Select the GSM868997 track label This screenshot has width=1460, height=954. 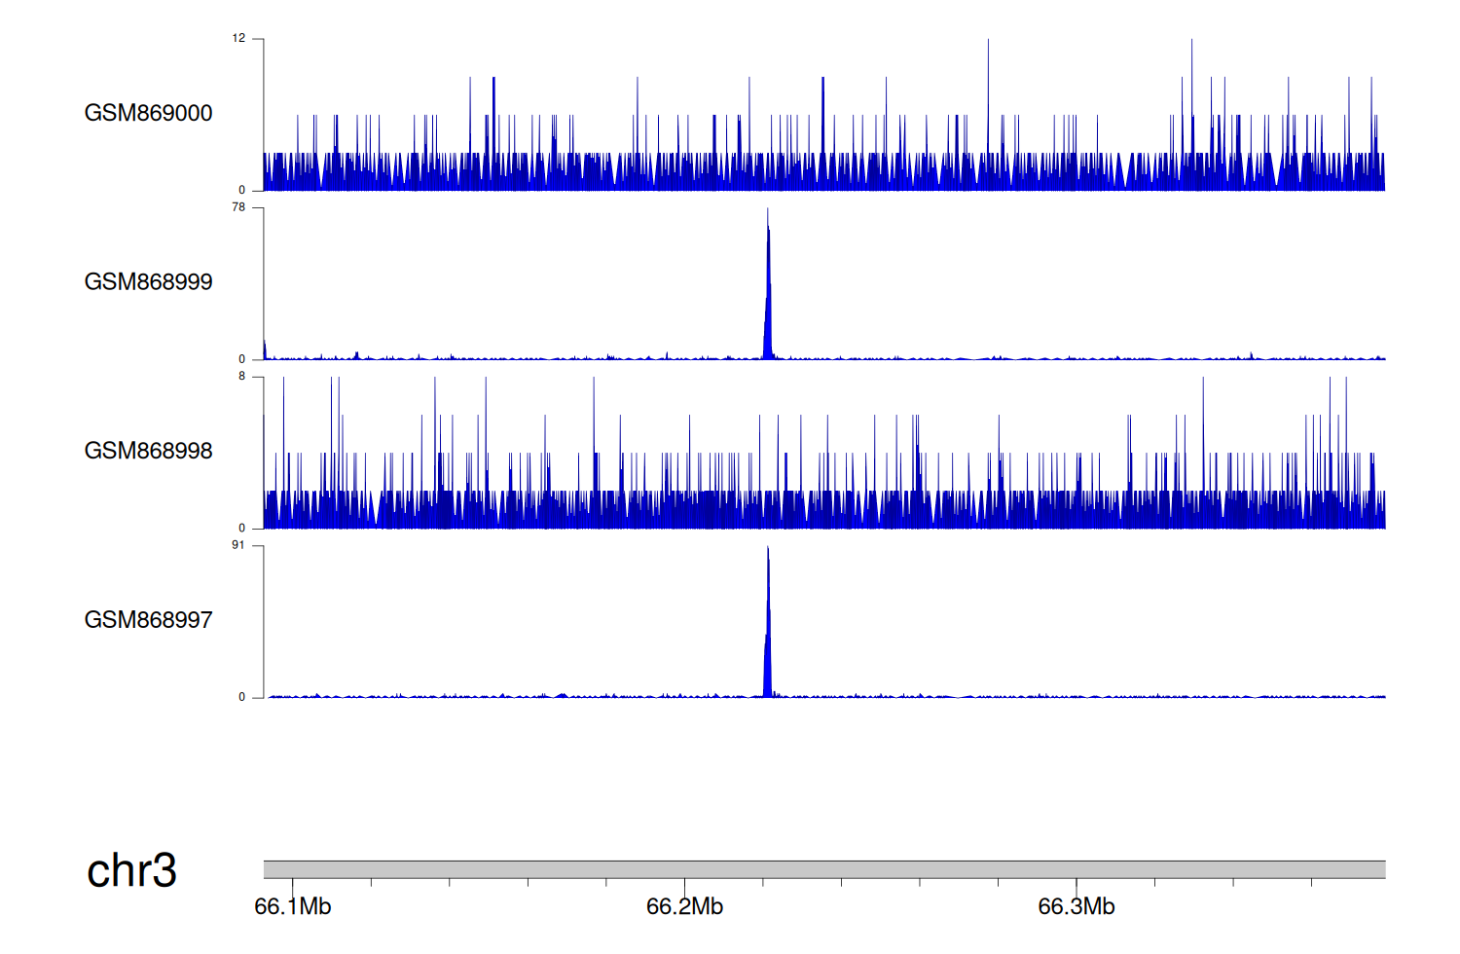(148, 620)
